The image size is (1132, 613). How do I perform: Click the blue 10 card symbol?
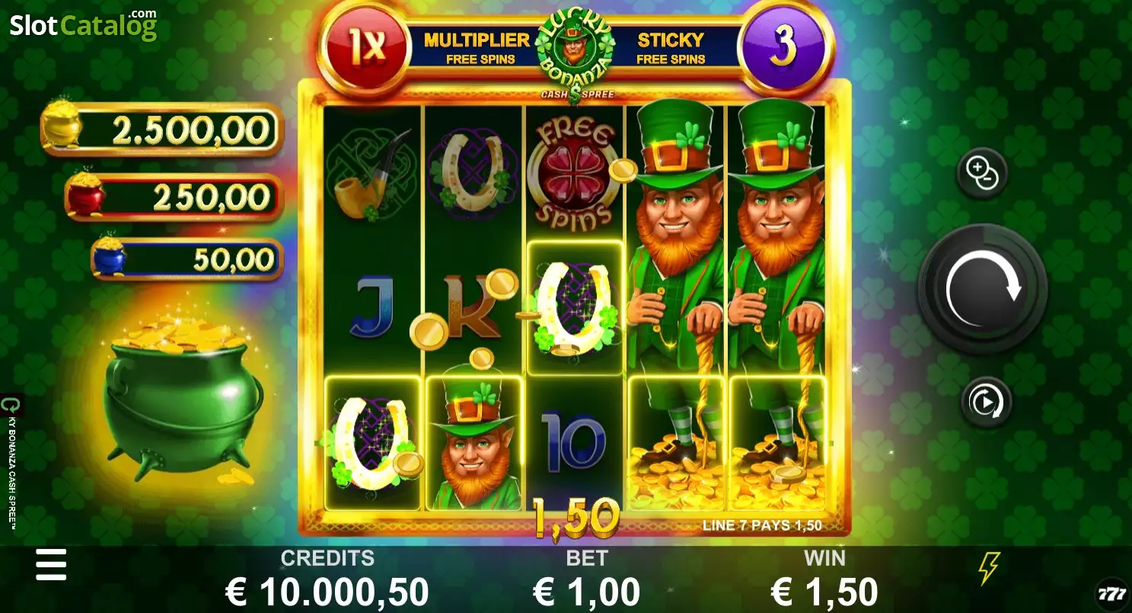point(574,442)
